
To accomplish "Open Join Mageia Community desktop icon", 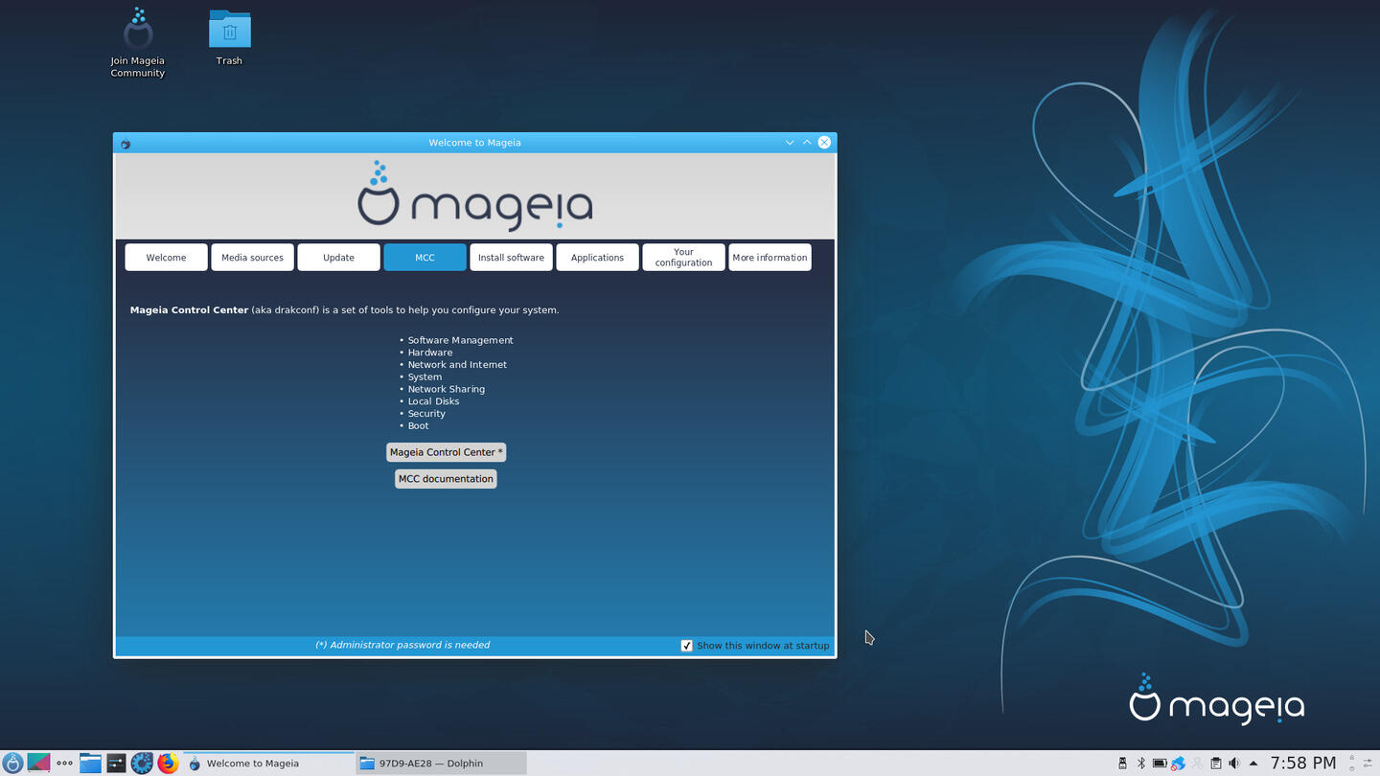I will point(138,43).
